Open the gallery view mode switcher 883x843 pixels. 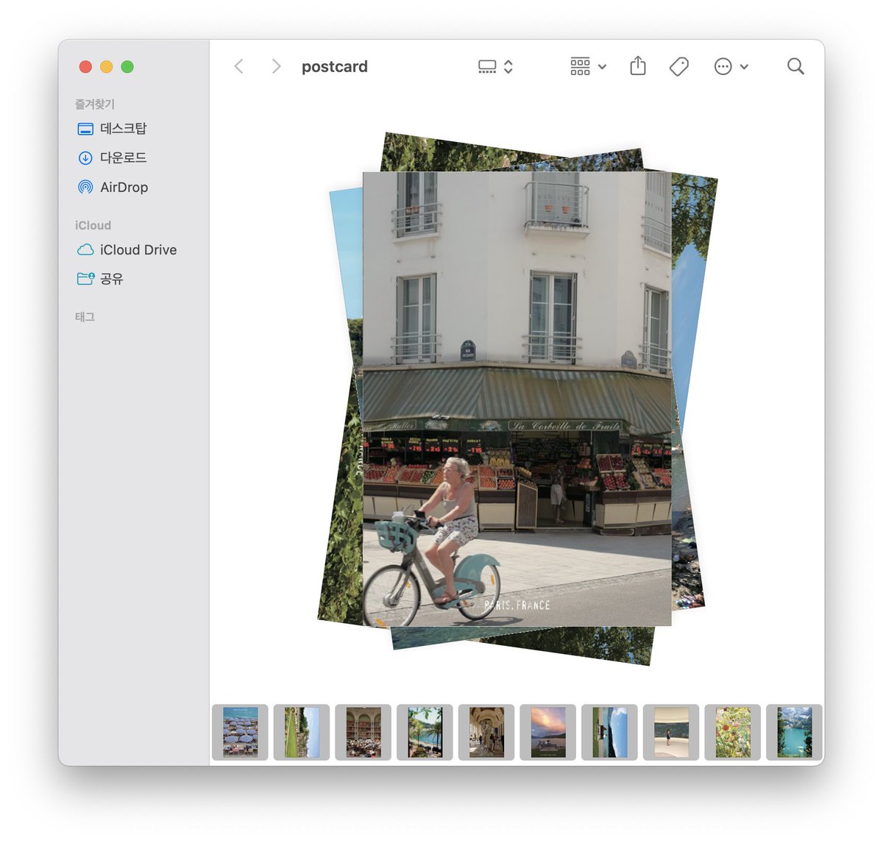(x=495, y=66)
